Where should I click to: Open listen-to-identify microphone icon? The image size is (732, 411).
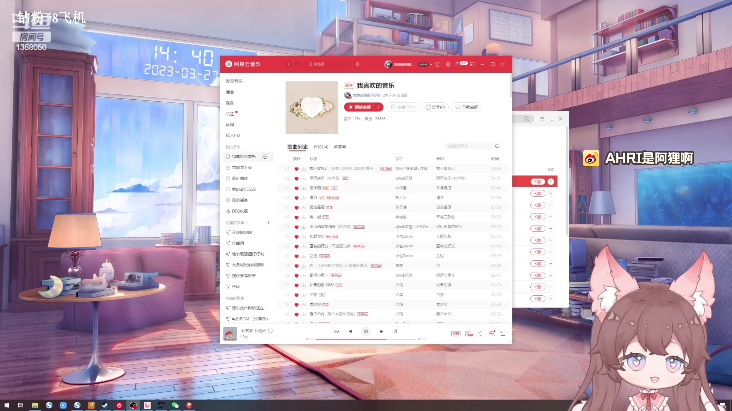[x=357, y=64]
